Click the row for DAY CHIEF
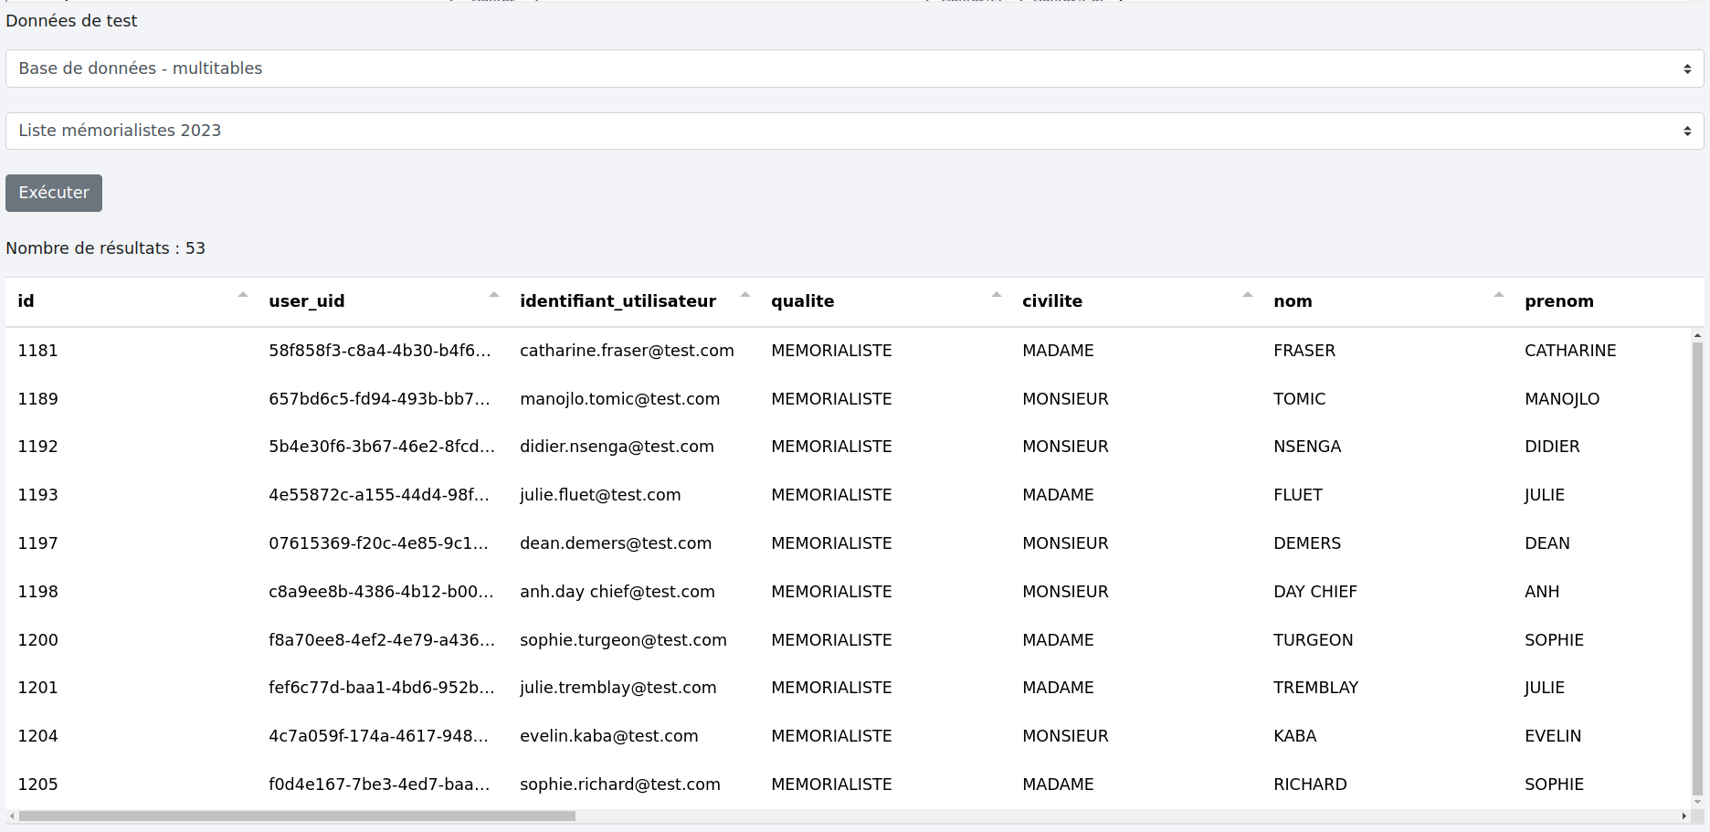The width and height of the screenshot is (1710, 832). point(1314,592)
